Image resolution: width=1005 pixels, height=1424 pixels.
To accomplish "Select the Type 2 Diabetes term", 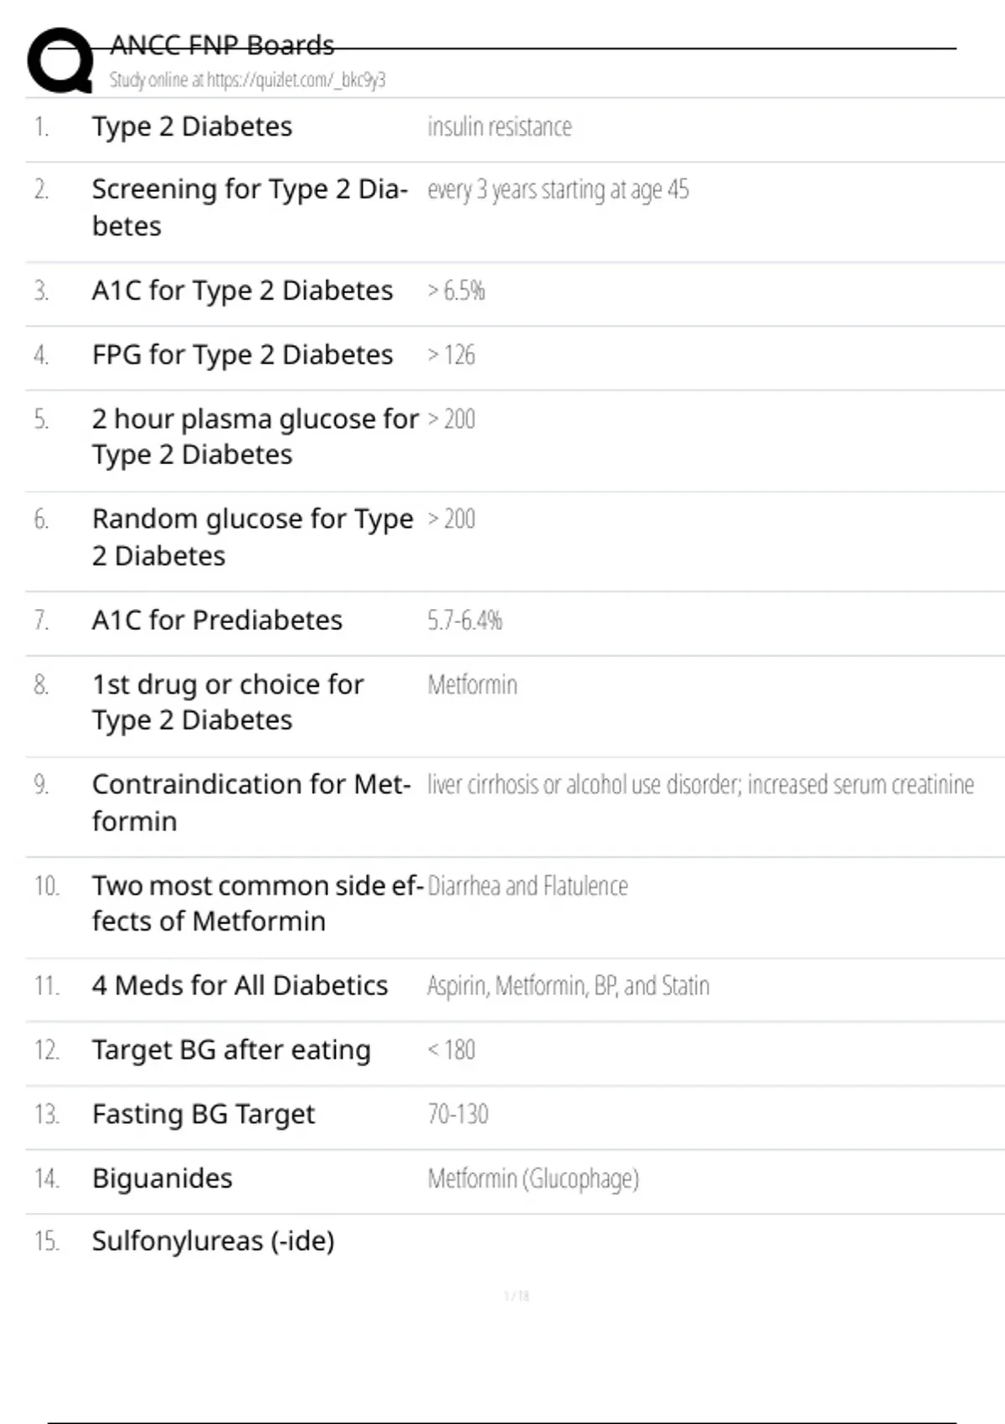I will coord(192,126).
